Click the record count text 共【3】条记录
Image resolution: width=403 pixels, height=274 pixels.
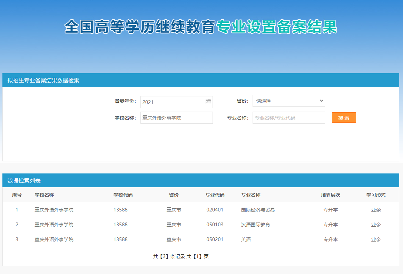(x=169, y=256)
